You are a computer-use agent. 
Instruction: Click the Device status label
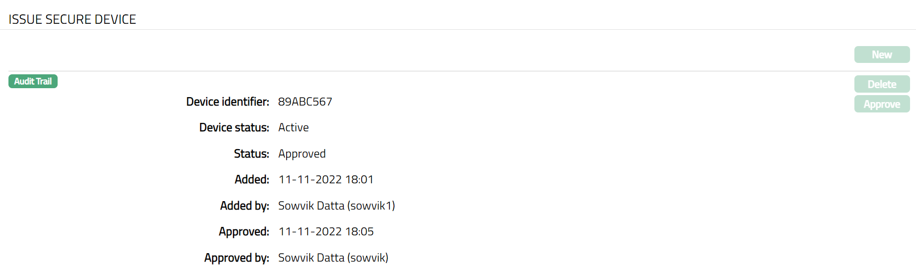coord(234,127)
